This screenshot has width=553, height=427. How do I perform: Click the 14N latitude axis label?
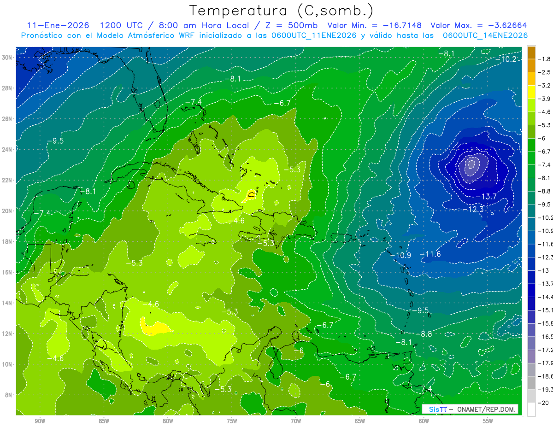coord(8,303)
